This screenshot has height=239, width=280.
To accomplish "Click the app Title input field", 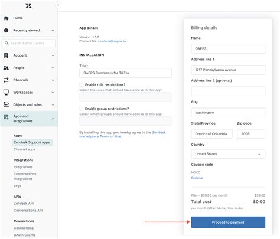I will click(x=125, y=73).
